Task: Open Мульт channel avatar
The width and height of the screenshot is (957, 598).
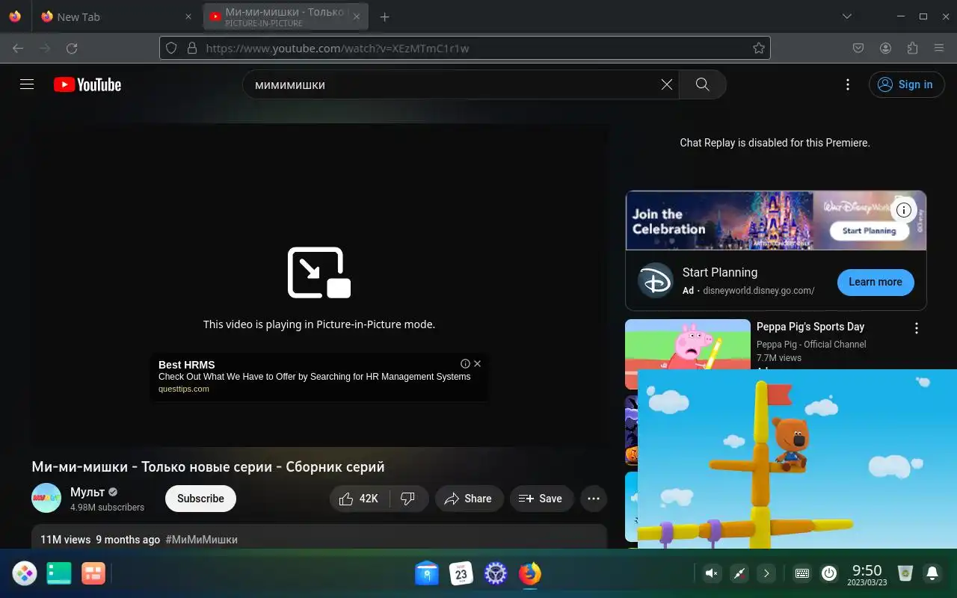Action: pyautogui.click(x=46, y=498)
